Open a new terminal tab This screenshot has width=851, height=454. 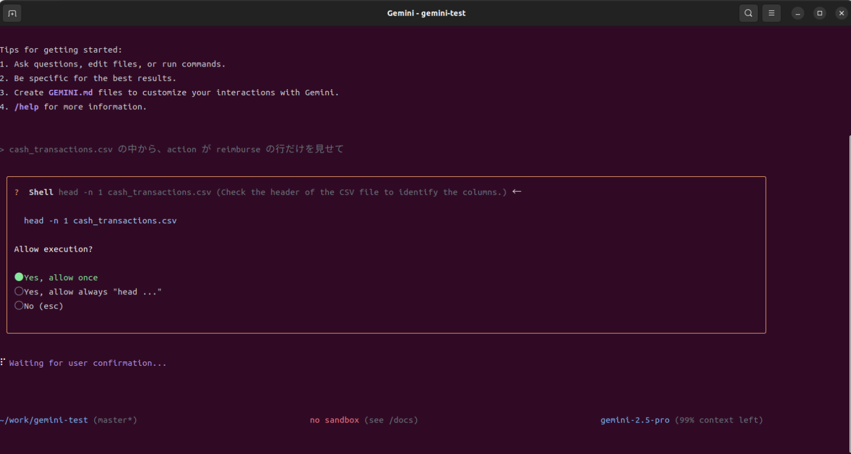point(12,13)
